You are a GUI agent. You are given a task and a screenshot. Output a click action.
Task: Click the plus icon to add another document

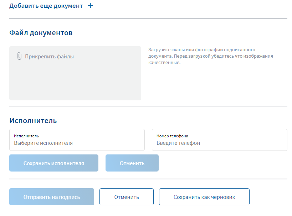click(x=90, y=6)
